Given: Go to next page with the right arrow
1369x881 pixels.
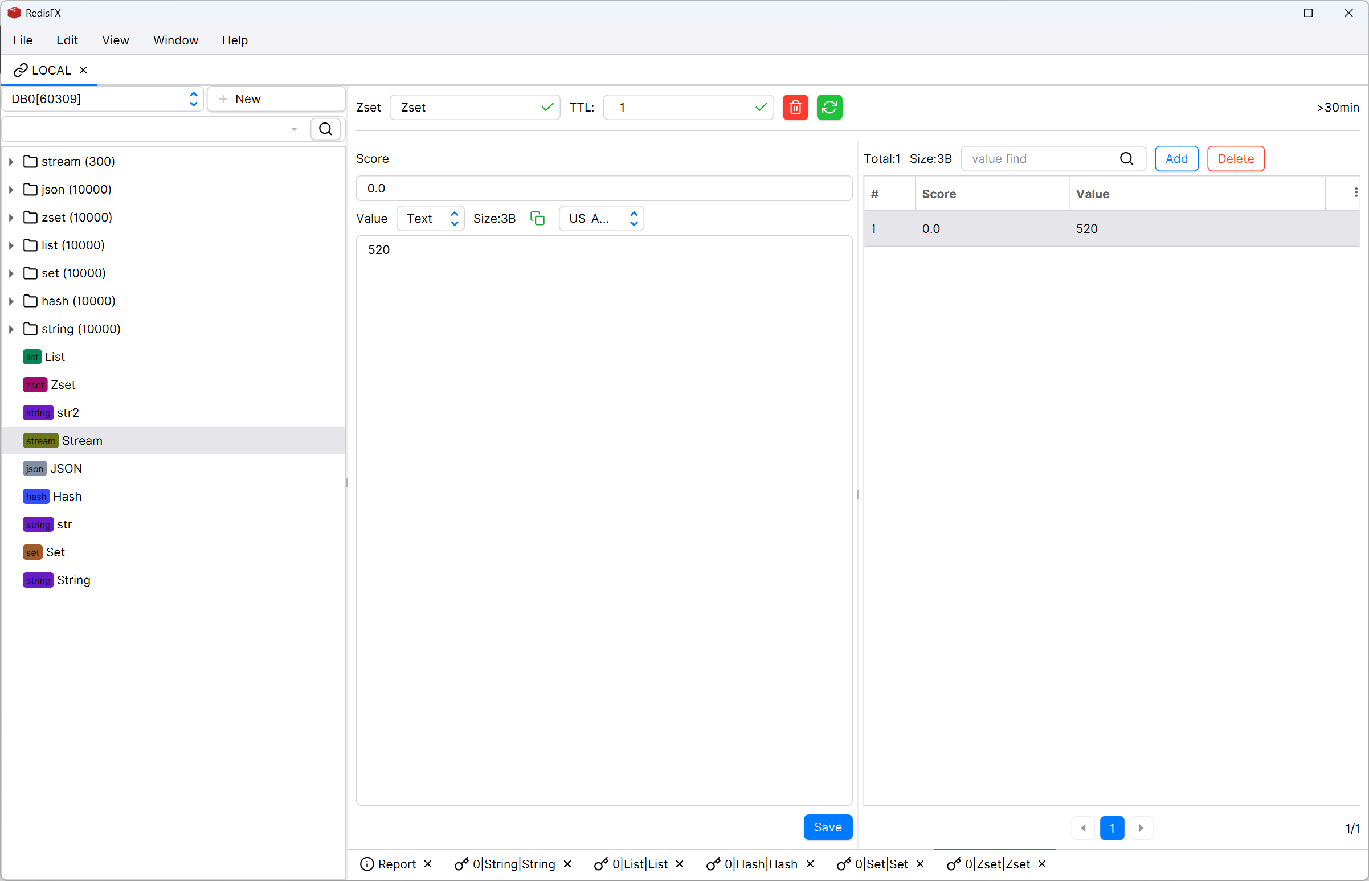Looking at the screenshot, I should [1141, 828].
